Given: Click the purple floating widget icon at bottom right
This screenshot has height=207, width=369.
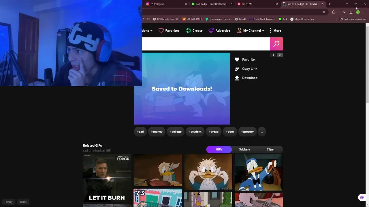Looking at the screenshot, I should point(362,198).
